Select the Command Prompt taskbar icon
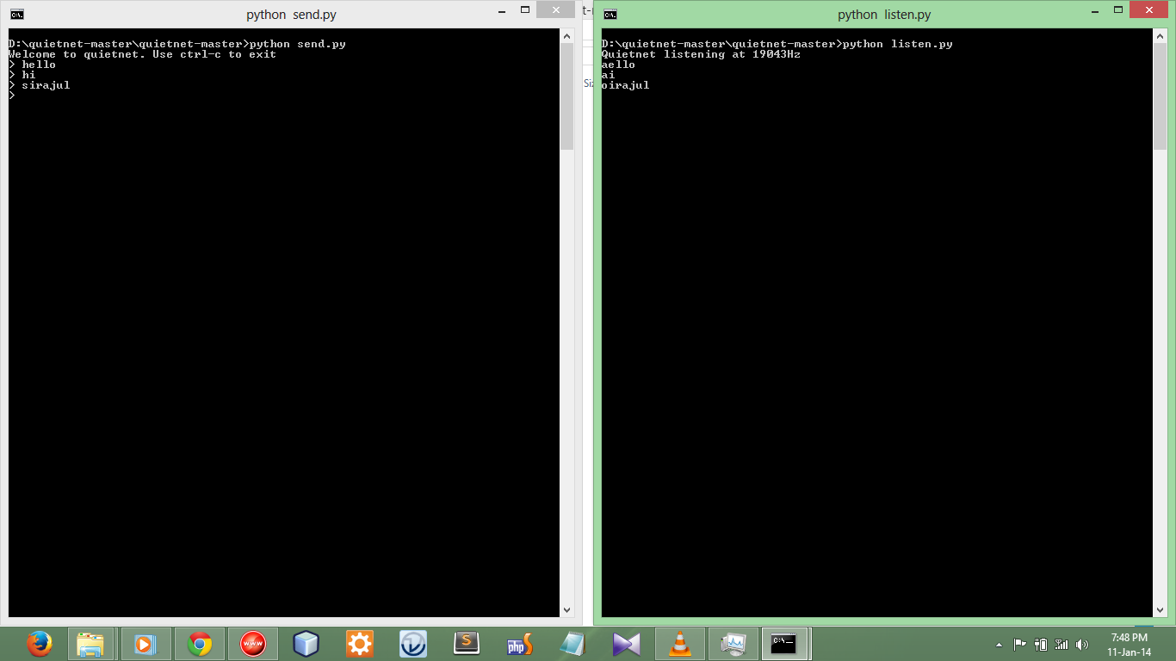The height and width of the screenshot is (661, 1176). pos(784,643)
